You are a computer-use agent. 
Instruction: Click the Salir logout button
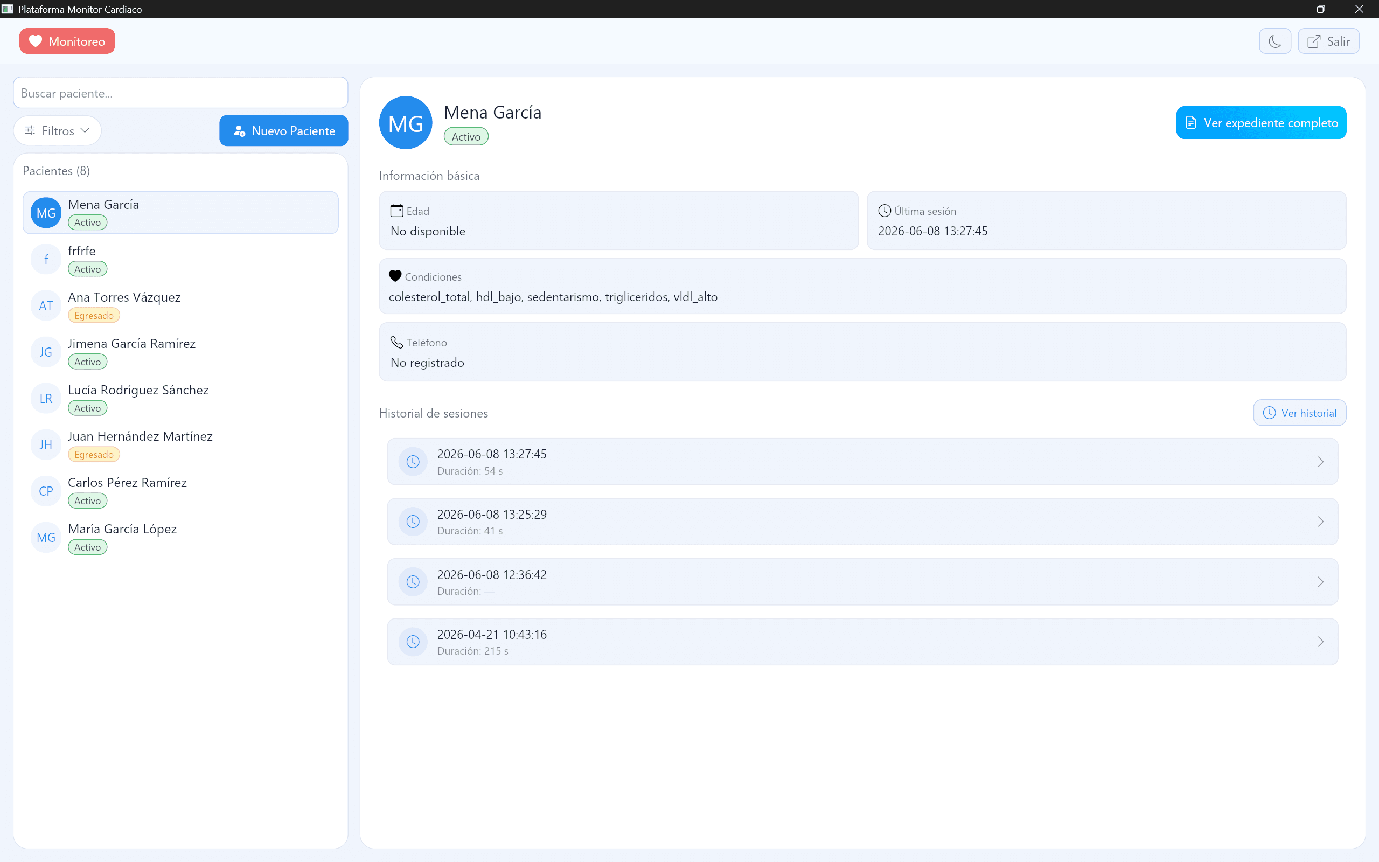tap(1328, 41)
